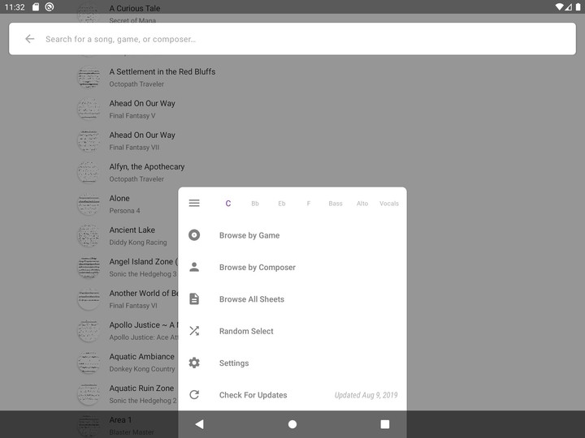Image resolution: width=585 pixels, height=438 pixels.
Task: Select the Bass clef part
Action: 336,204
